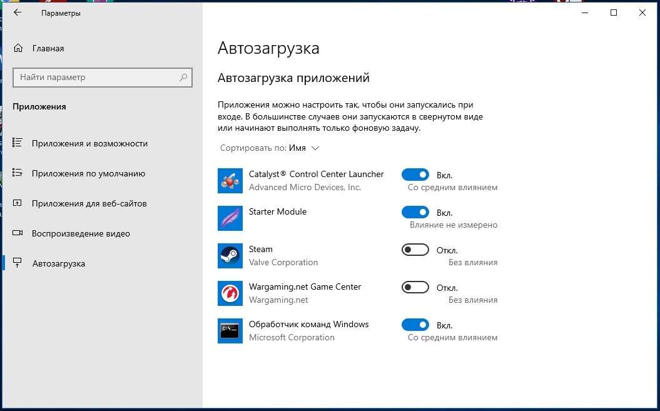Enable Wargaming.net Game Center startup toggle
The height and width of the screenshot is (411, 660).
(415, 287)
